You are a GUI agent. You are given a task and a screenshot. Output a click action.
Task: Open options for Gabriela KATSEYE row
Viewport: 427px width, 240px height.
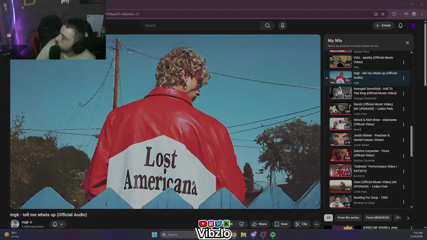tap(403, 171)
